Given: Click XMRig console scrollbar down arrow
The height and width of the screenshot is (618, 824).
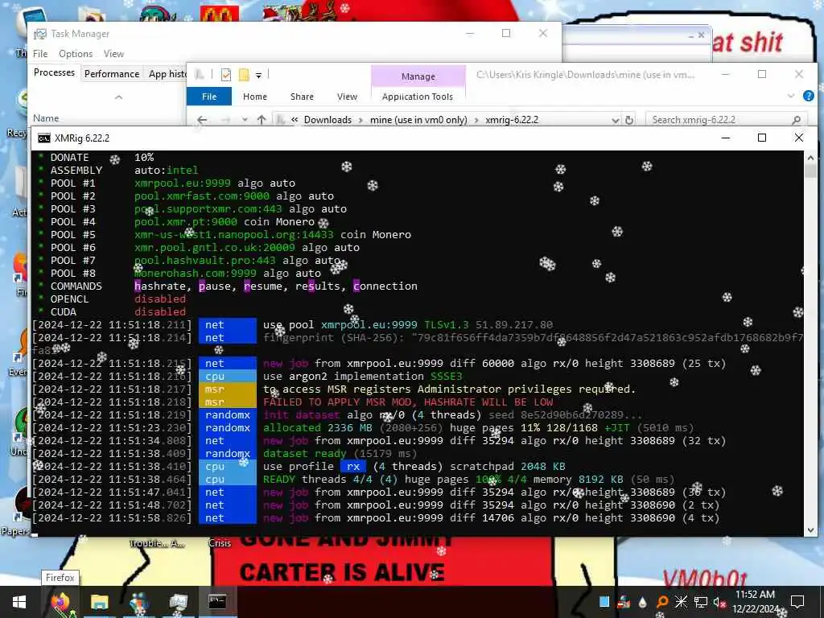Looking at the screenshot, I should [810, 530].
